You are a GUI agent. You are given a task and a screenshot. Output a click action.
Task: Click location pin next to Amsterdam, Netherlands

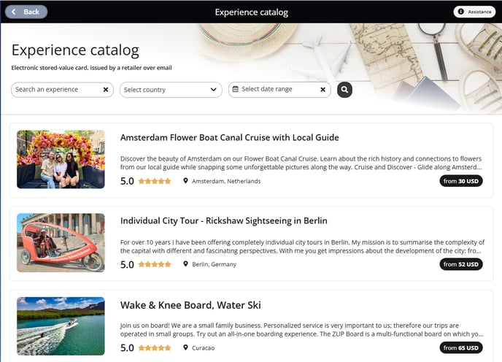pyautogui.click(x=185, y=181)
